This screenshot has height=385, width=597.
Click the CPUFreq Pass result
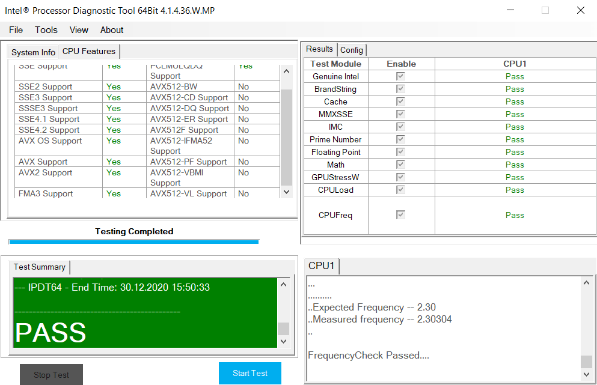(x=515, y=216)
